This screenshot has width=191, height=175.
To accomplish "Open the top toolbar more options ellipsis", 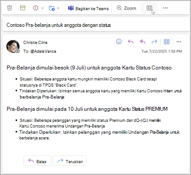I will pos(165,8).
